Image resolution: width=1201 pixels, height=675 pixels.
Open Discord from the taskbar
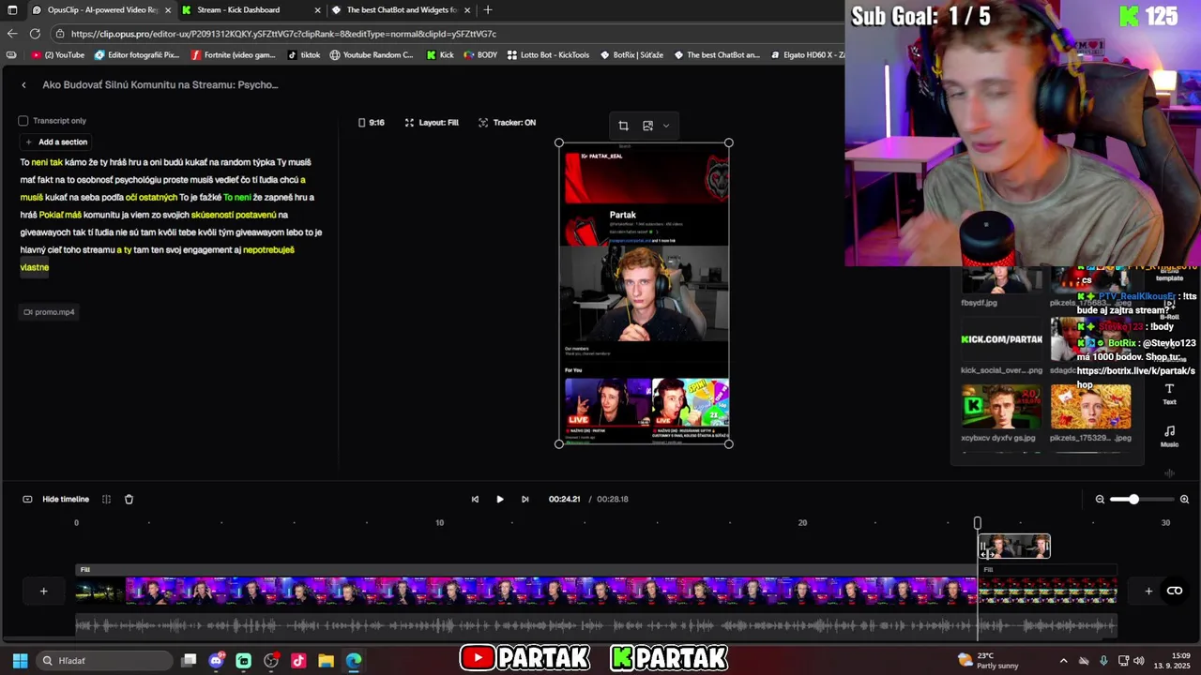pyautogui.click(x=217, y=661)
